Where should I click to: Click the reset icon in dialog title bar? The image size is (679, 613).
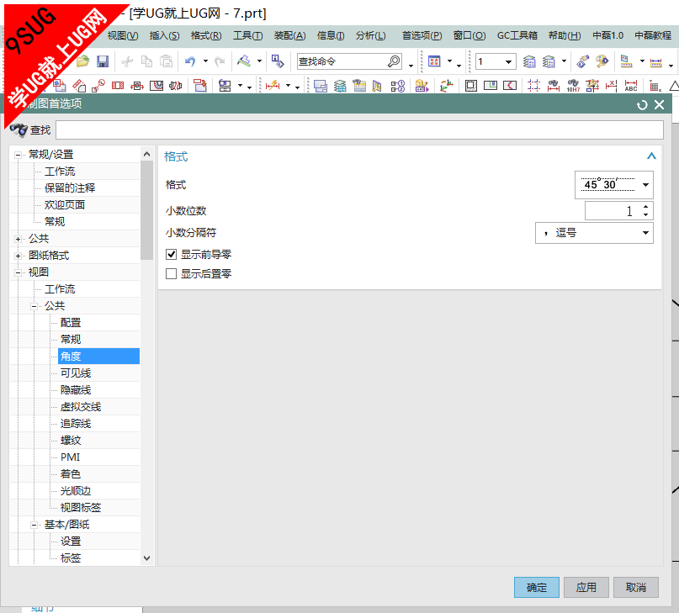pos(642,105)
